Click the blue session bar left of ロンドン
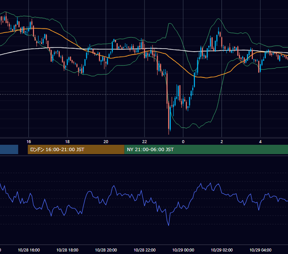This screenshot has height=254, width=288. [9, 149]
